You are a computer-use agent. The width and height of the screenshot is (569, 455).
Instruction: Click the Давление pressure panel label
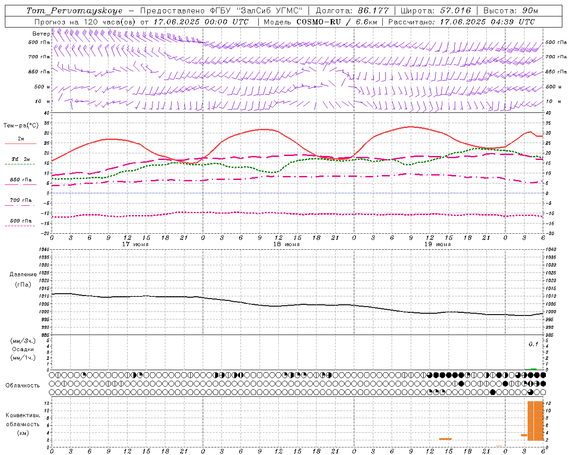tap(23, 275)
